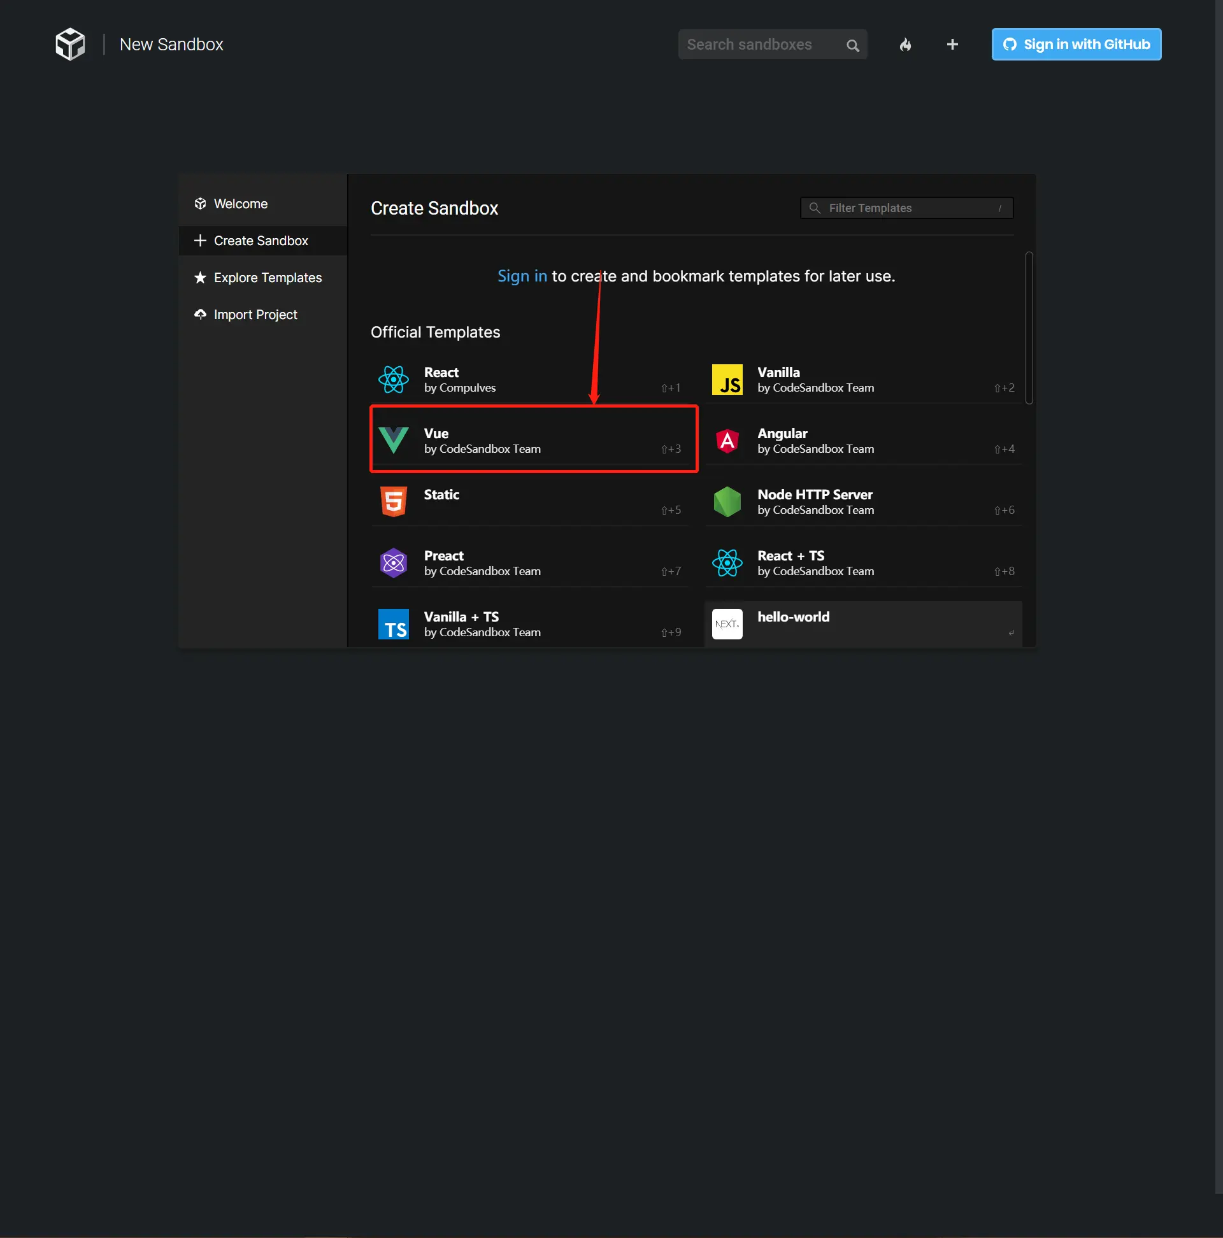The width and height of the screenshot is (1223, 1238).
Task: Choose the Vanilla JS yellow icon
Action: [727, 380]
